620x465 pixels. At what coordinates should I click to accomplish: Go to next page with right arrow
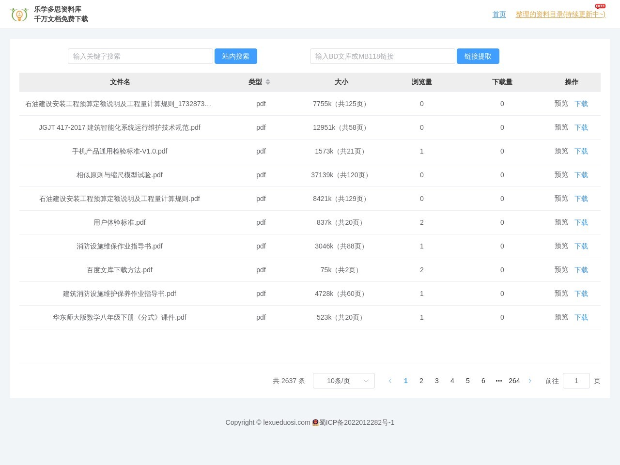coord(530,381)
